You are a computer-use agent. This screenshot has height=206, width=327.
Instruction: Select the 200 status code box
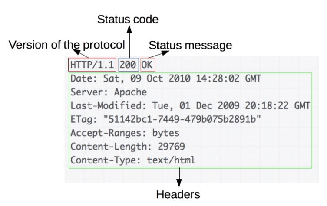coord(128,65)
